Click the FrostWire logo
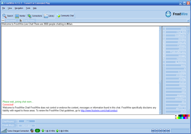 coord(176,14)
